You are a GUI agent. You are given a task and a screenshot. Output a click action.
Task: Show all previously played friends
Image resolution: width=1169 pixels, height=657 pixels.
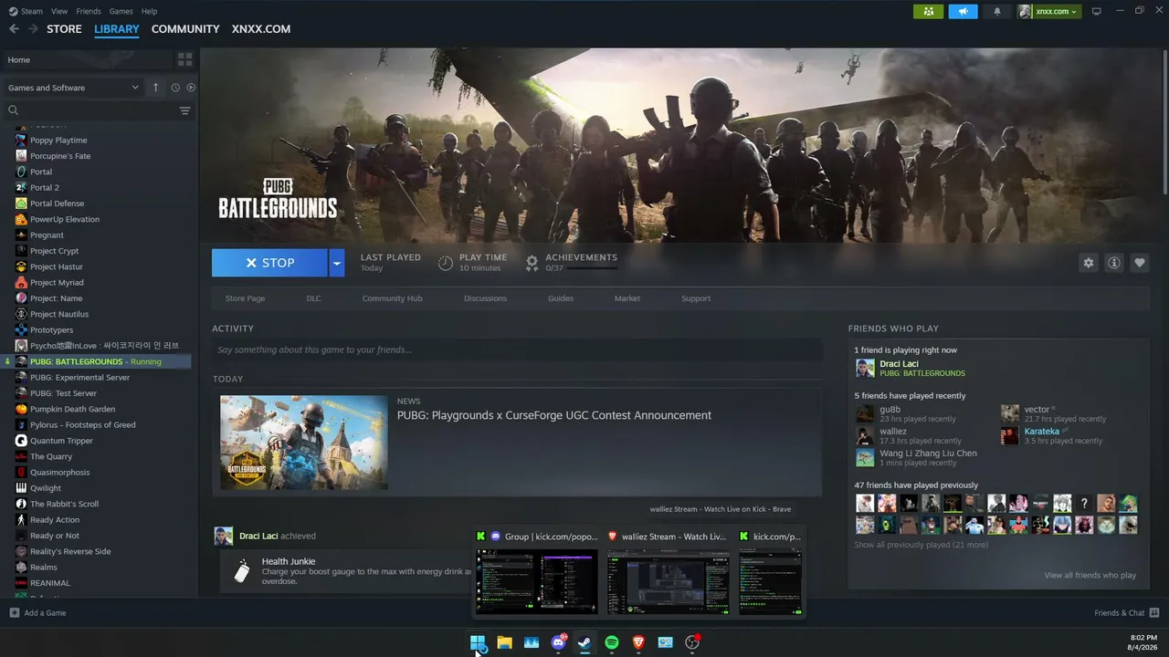921,545
